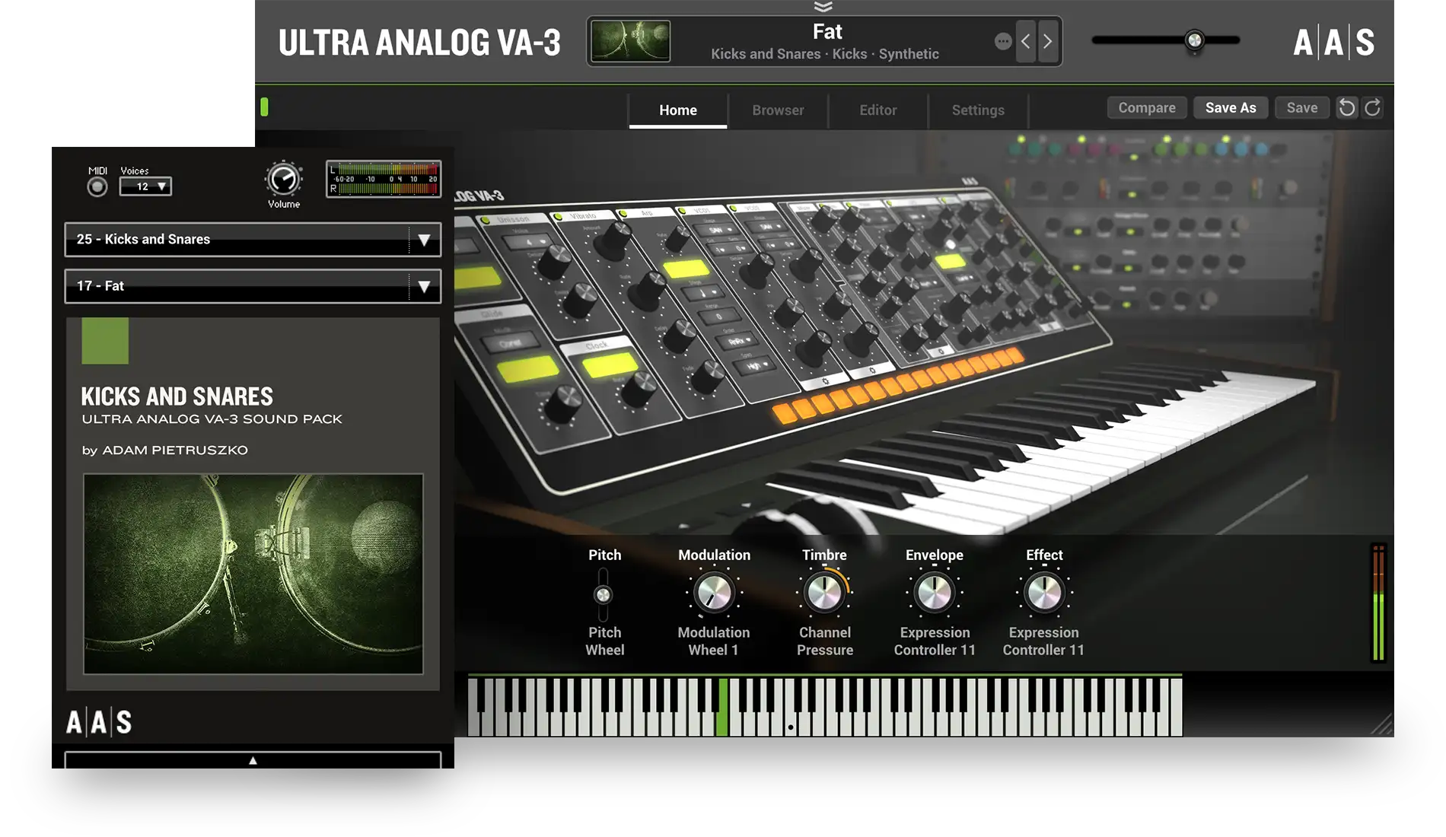Open the preset options ellipsis menu
This screenshot has height=837, width=1446.
[x=1003, y=42]
